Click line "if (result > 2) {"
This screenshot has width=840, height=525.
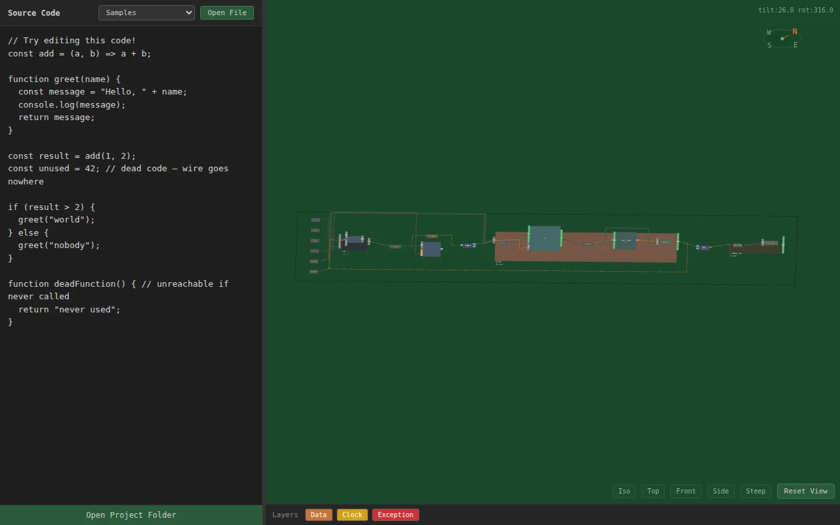pos(51,207)
